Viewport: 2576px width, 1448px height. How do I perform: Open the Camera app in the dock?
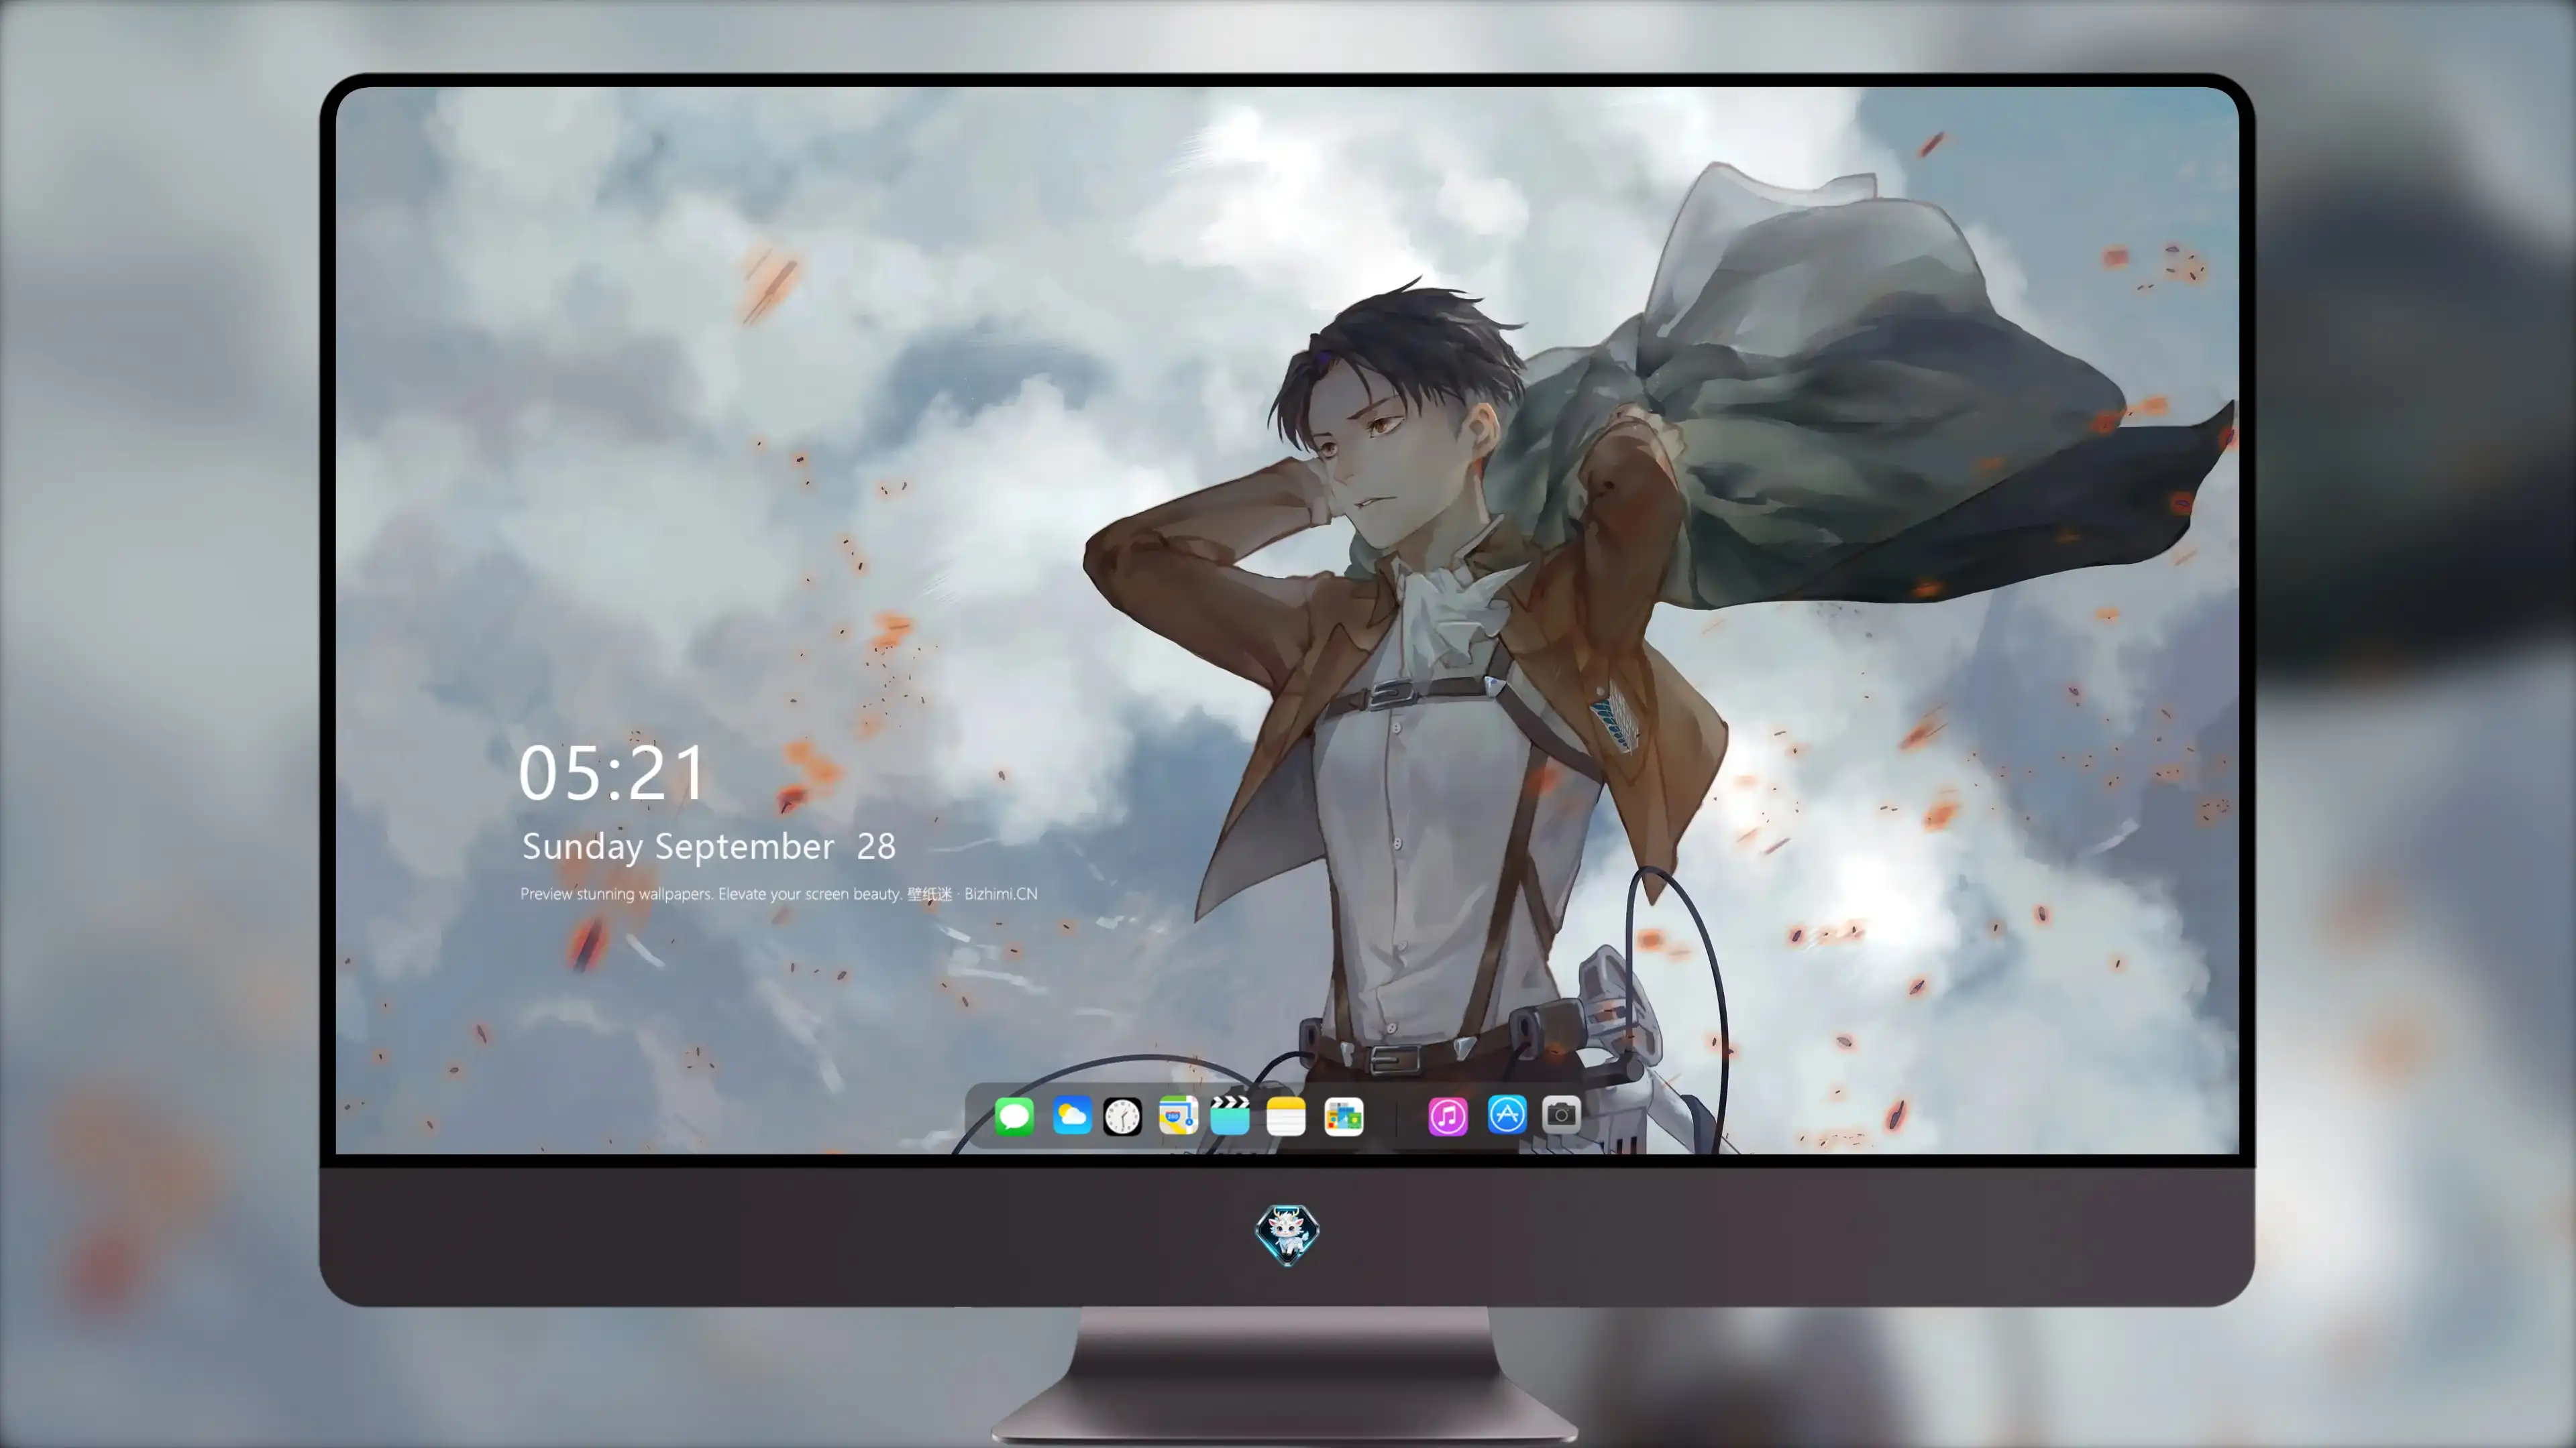(x=1561, y=1114)
